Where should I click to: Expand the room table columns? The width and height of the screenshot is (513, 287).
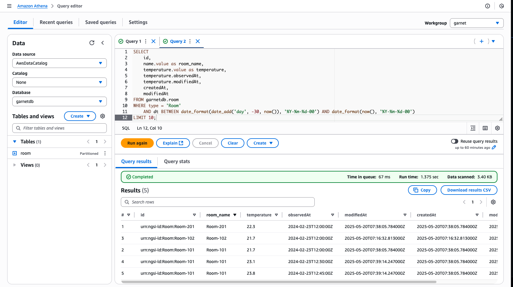pyautogui.click(x=15, y=153)
